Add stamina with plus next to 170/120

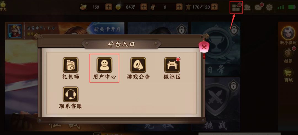point(214,7)
